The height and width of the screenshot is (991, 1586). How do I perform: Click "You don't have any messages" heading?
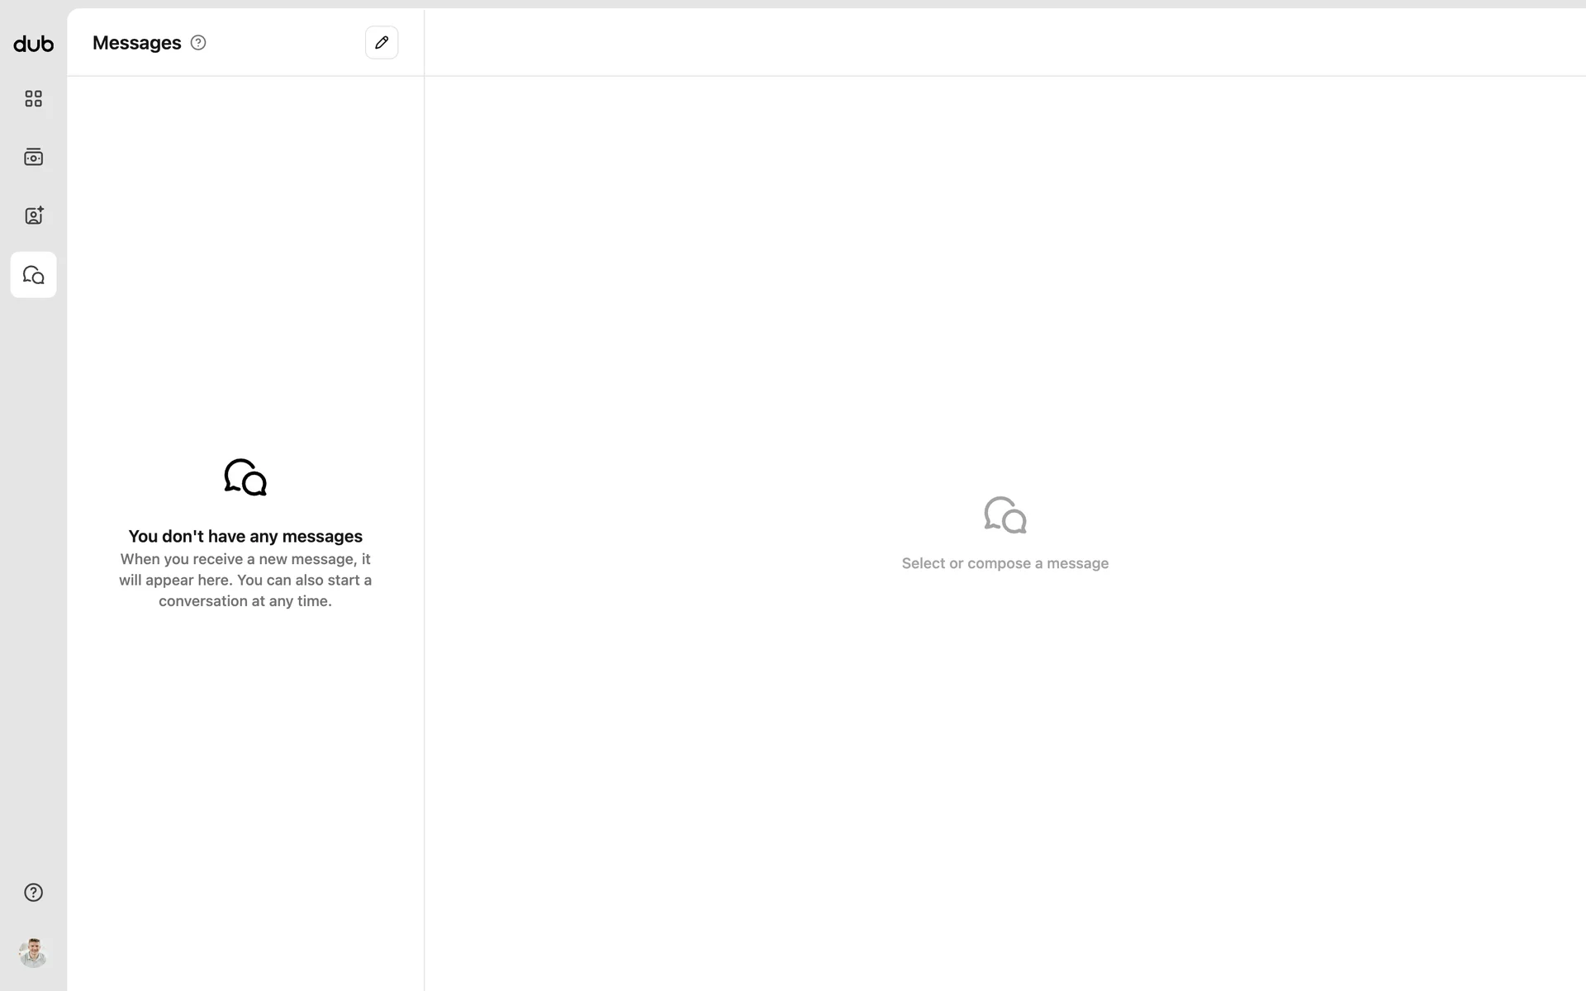245,537
